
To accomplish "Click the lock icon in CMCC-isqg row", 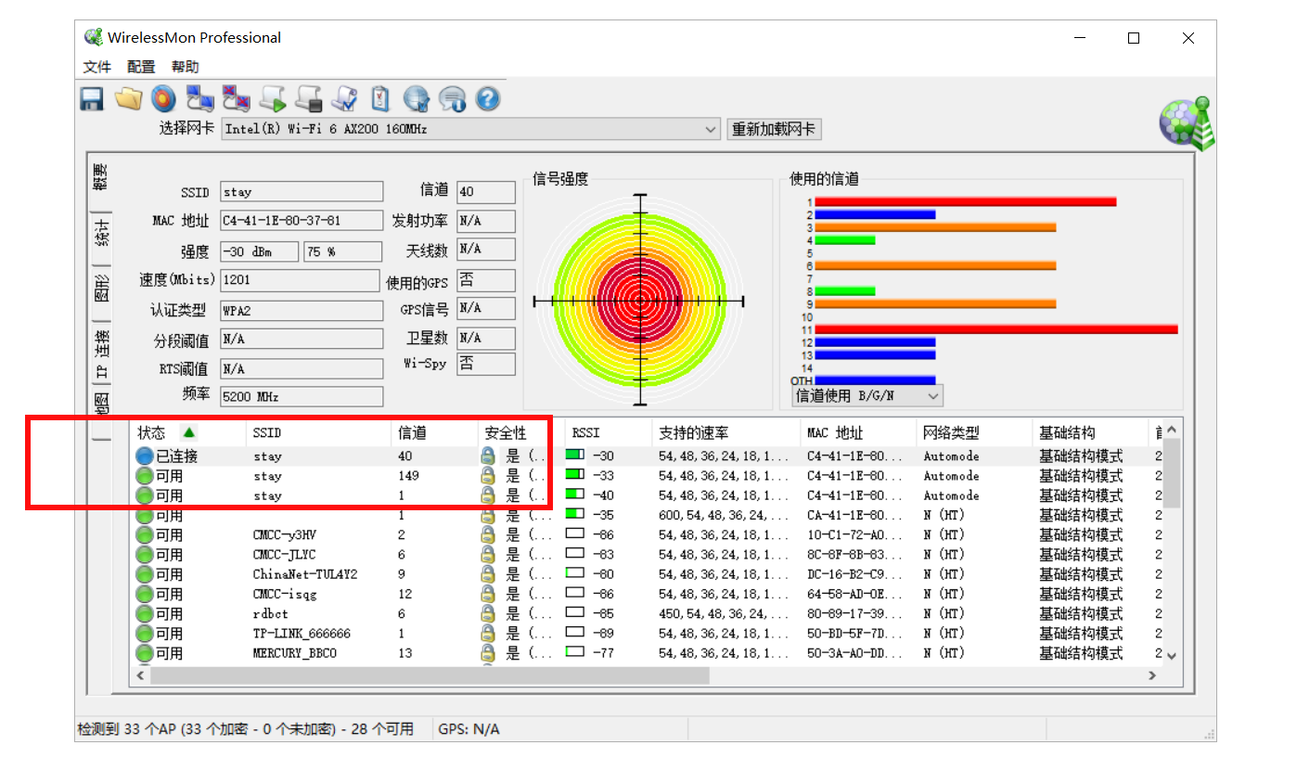I will (487, 594).
